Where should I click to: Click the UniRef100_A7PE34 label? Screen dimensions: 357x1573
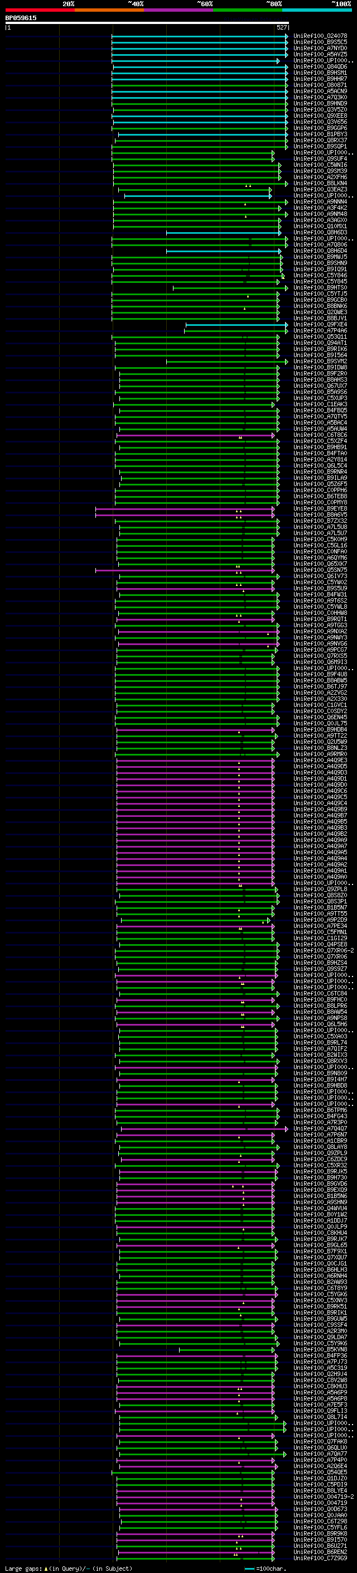(x=320, y=926)
